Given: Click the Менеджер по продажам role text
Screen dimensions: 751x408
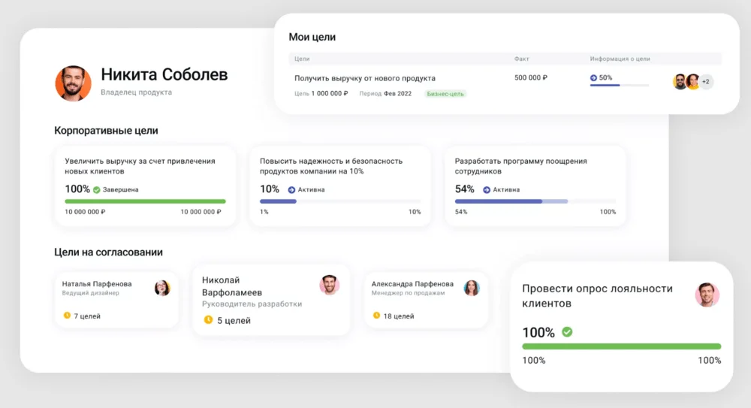Looking at the screenshot, I should click(x=408, y=293).
